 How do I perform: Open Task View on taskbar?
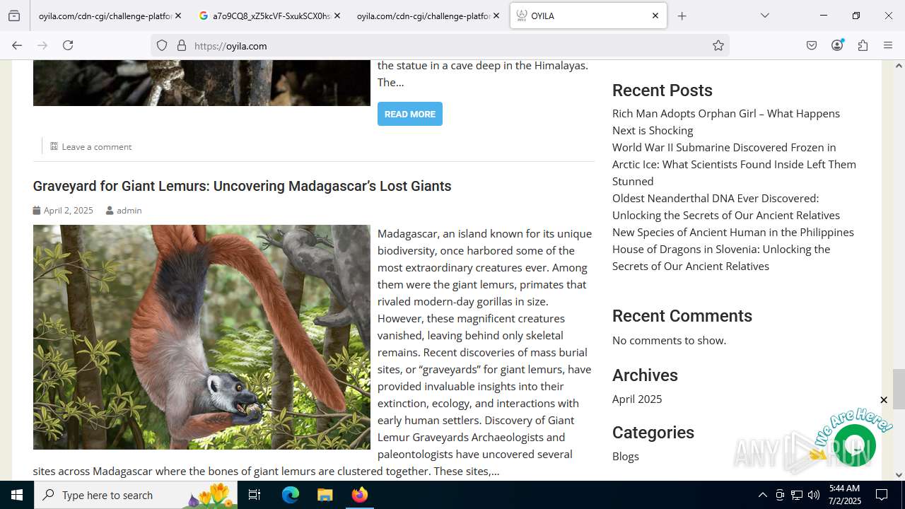255,495
